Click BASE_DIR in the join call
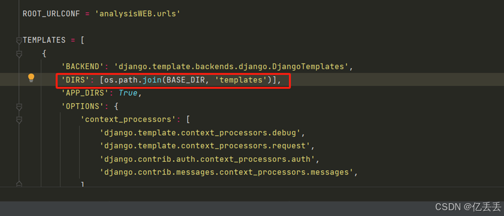The height and width of the screenshot is (216, 504). pyautogui.click(x=185, y=80)
